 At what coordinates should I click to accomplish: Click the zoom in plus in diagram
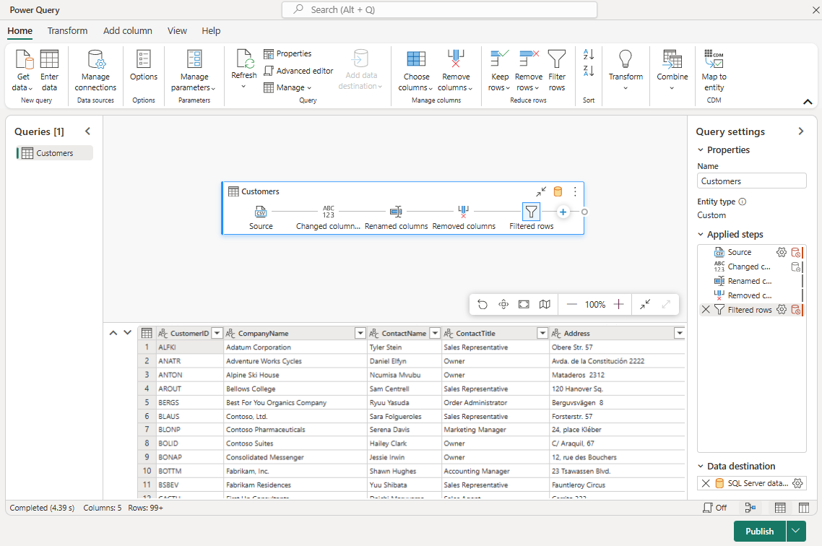[x=618, y=305]
